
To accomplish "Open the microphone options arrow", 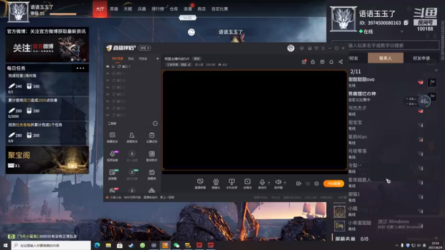I will coord(269,183).
